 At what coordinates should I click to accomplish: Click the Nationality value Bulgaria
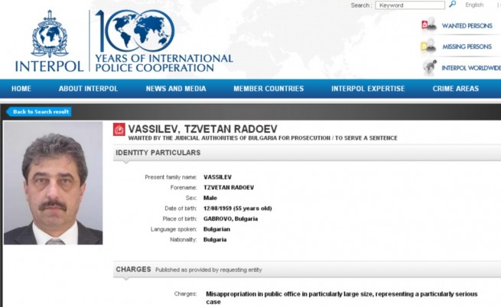(215, 240)
